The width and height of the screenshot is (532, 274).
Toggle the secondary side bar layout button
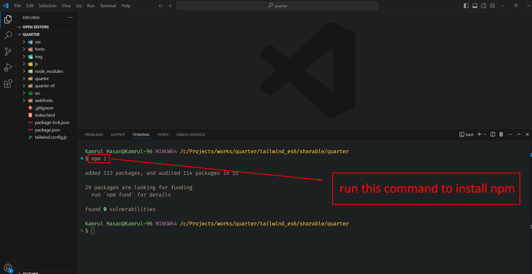pos(484,6)
